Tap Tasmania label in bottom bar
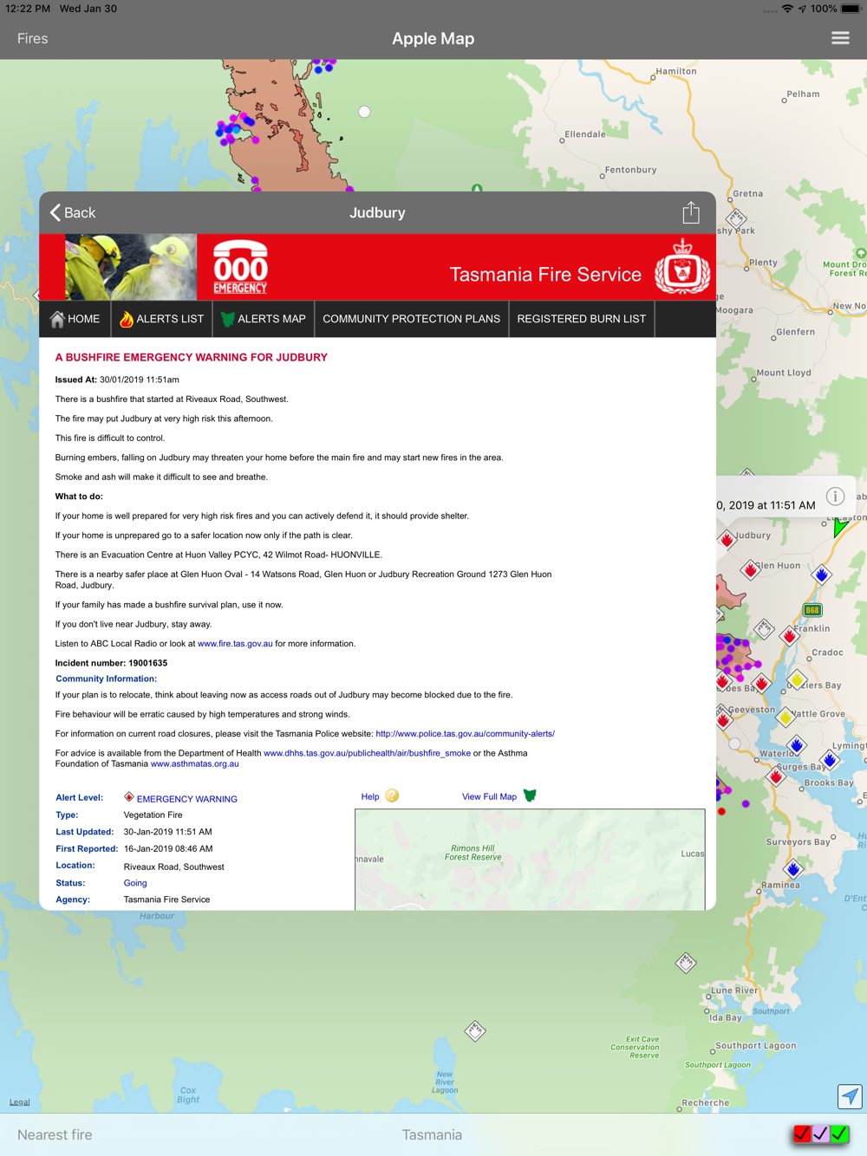Viewport: 867px width, 1156px height. coord(432,1134)
